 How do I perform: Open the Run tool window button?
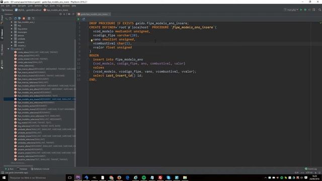click(x=9, y=169)
